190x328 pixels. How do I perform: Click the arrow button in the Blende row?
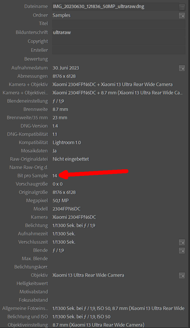(x=182, y=251)
